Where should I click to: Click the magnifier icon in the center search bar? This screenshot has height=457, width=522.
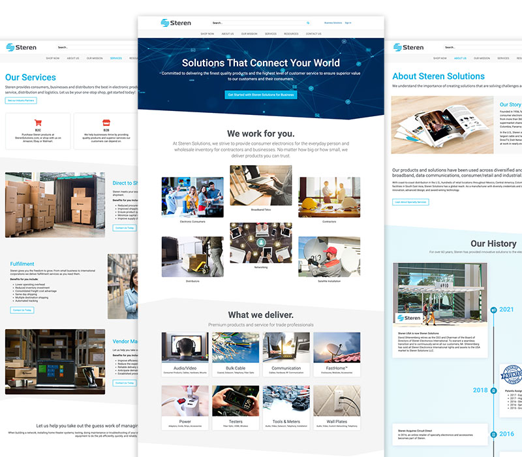point(309,23)
